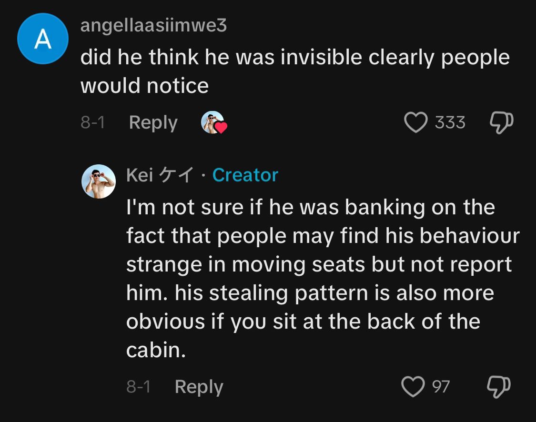Dislike angellaasiimwe3's comment with thumbs-down icon
This screenshot has height=422, width=536.
501,123
